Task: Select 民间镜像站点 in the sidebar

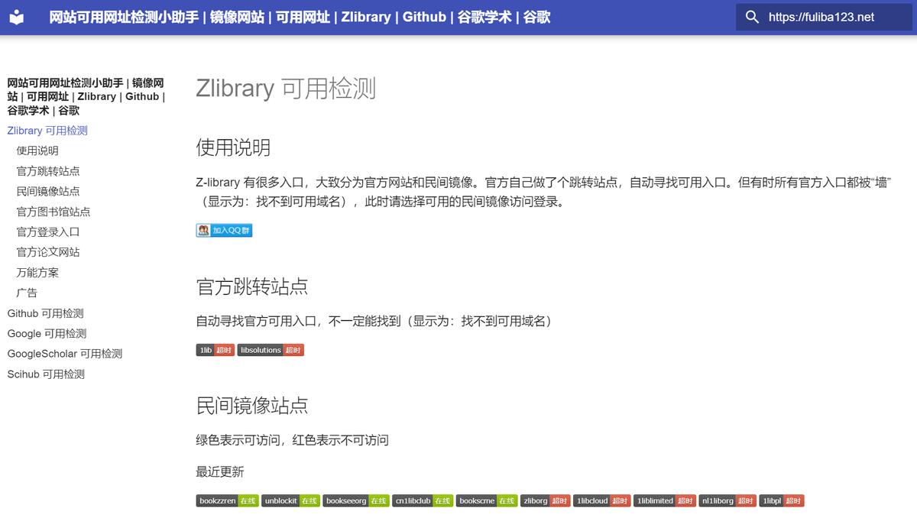Action: pos(48,191)
